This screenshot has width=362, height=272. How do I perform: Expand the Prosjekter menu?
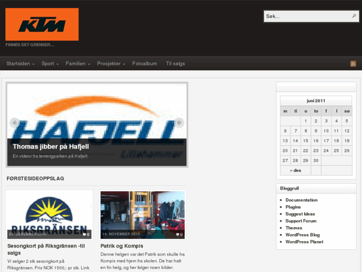click(x=111, y=64)
